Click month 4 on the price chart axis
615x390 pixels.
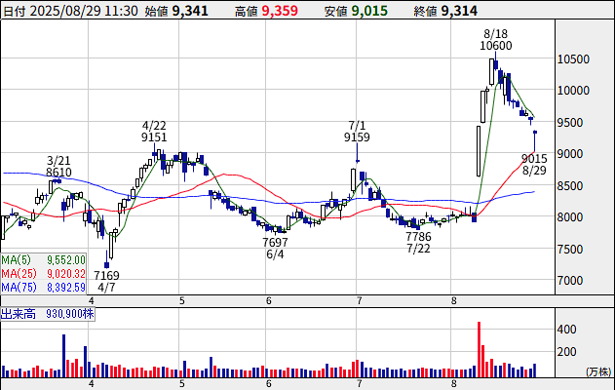(x=92, y=301)
